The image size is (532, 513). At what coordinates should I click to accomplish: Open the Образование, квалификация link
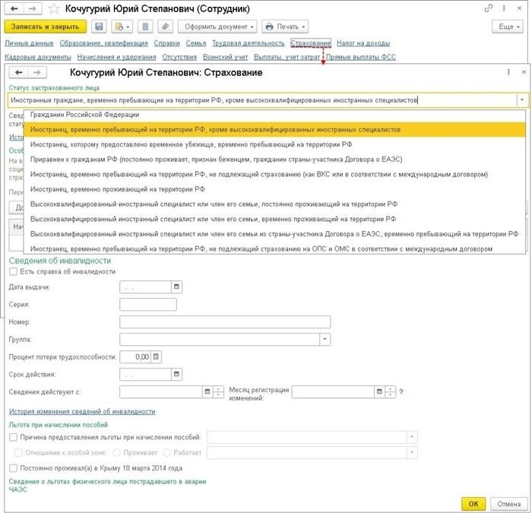(x=104, y=43)
